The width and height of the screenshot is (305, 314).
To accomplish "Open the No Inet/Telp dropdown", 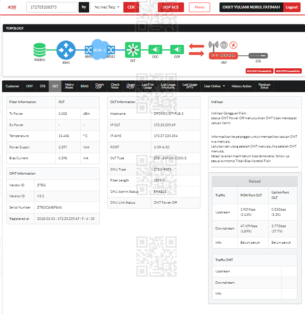I will [107, 7].
